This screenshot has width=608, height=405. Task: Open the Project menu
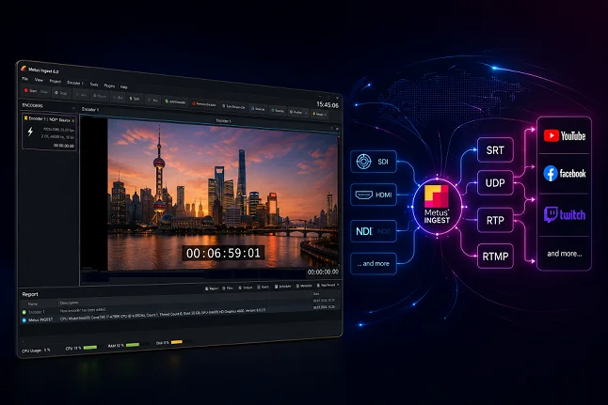coord(56,82)
